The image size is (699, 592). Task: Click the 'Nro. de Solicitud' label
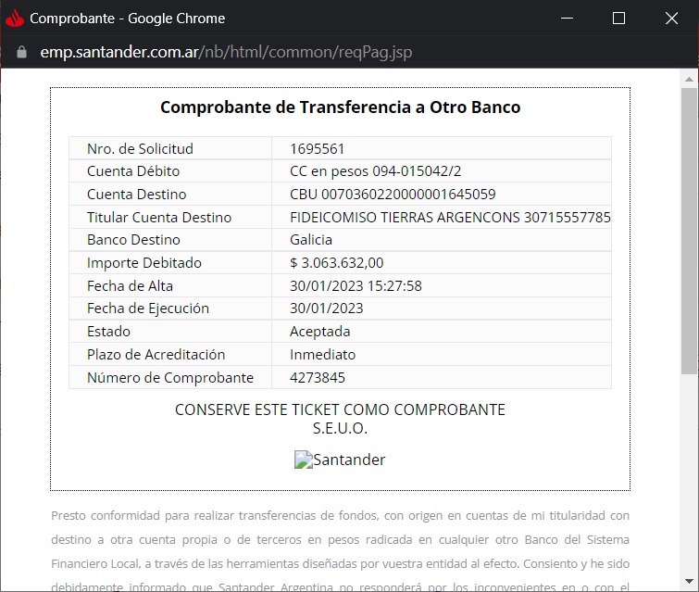(140, 148)
